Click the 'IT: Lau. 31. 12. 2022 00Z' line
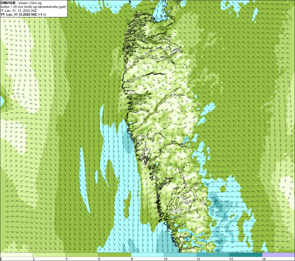The image size is (295, 261). [18, 11]
